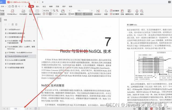Open the 保护 ribbon tab
The height and width of the screenshot is (110, 172).
coord(64,6)
